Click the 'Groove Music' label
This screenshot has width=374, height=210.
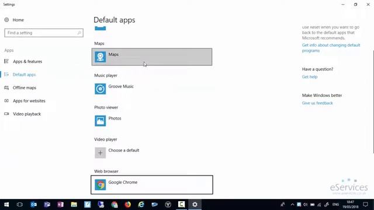coord(121,86)
